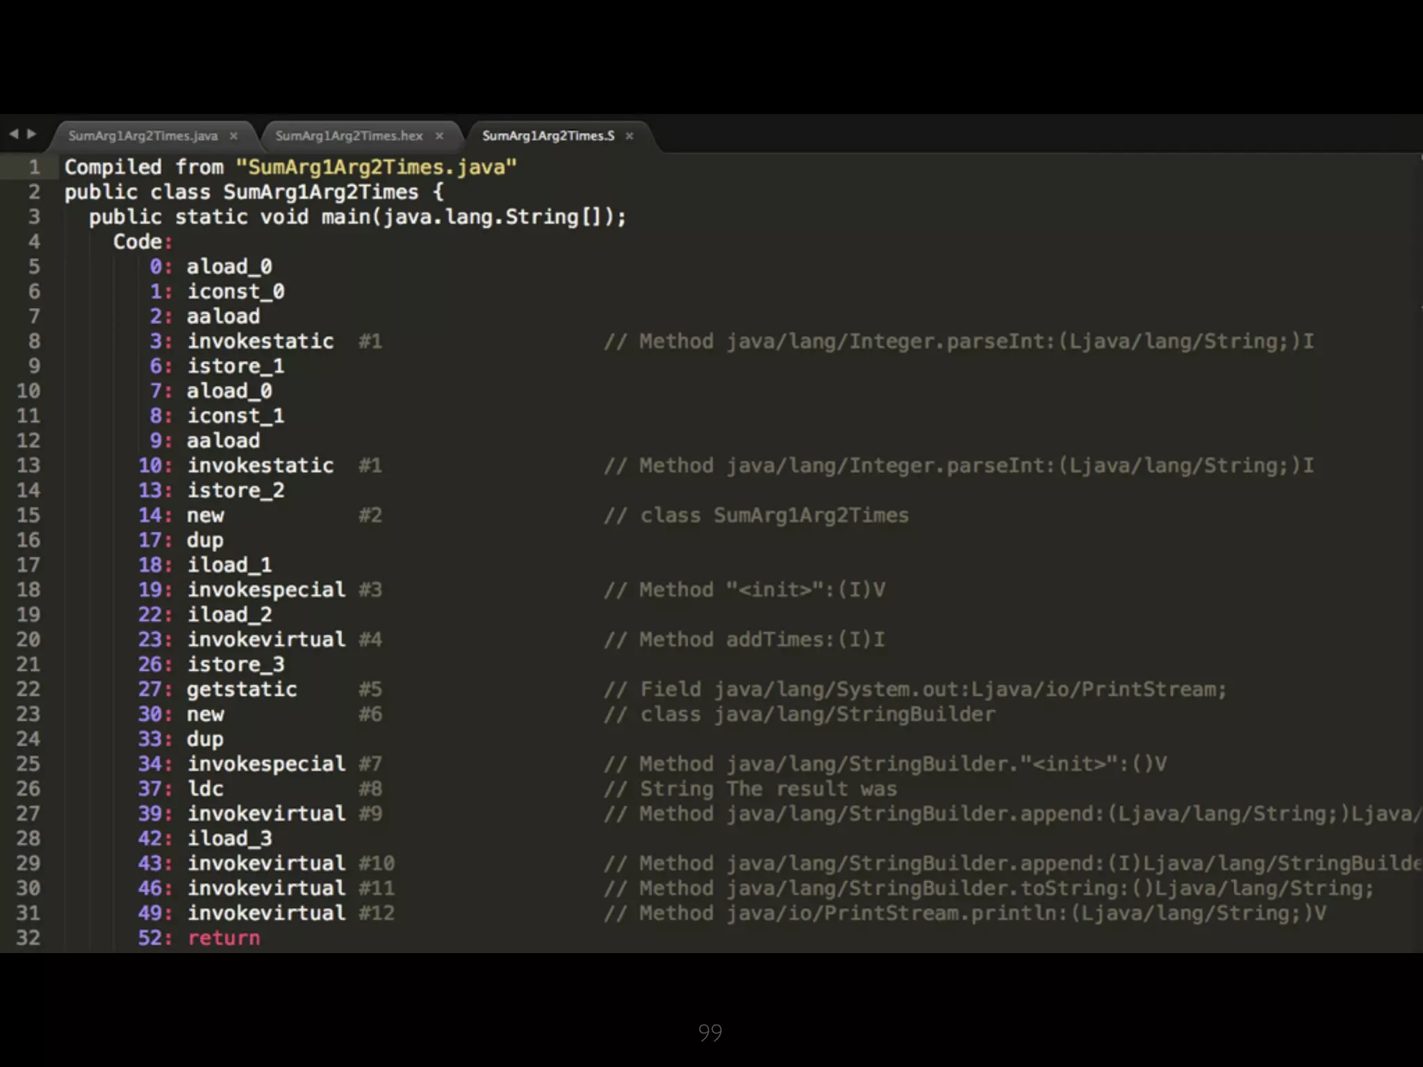Switch to the SumArg1Arg2Times.java tab
This screenshot has height=1067, width=1423.
[143, 136]
